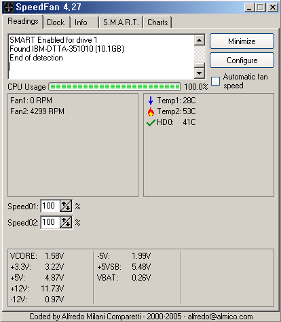Click the +12V 11.73V reading
The image size is (281, 322).
pyautogui.click(x=37, y=289)
